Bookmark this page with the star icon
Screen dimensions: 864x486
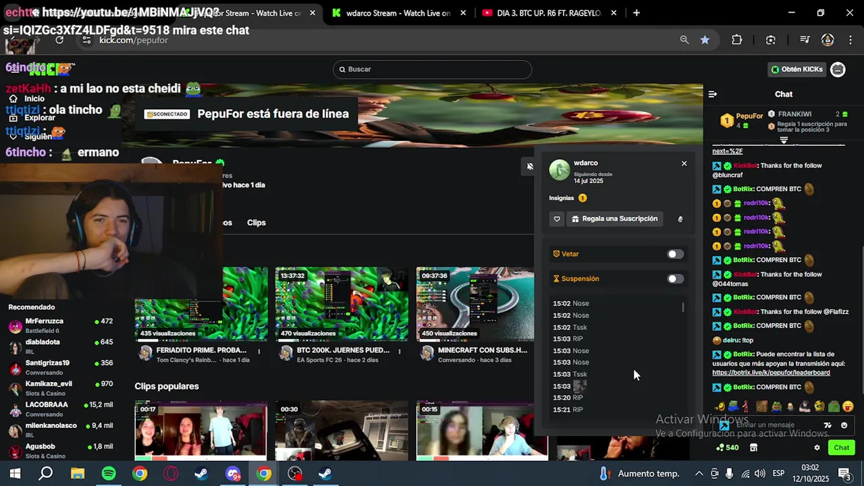click(705, 40)
